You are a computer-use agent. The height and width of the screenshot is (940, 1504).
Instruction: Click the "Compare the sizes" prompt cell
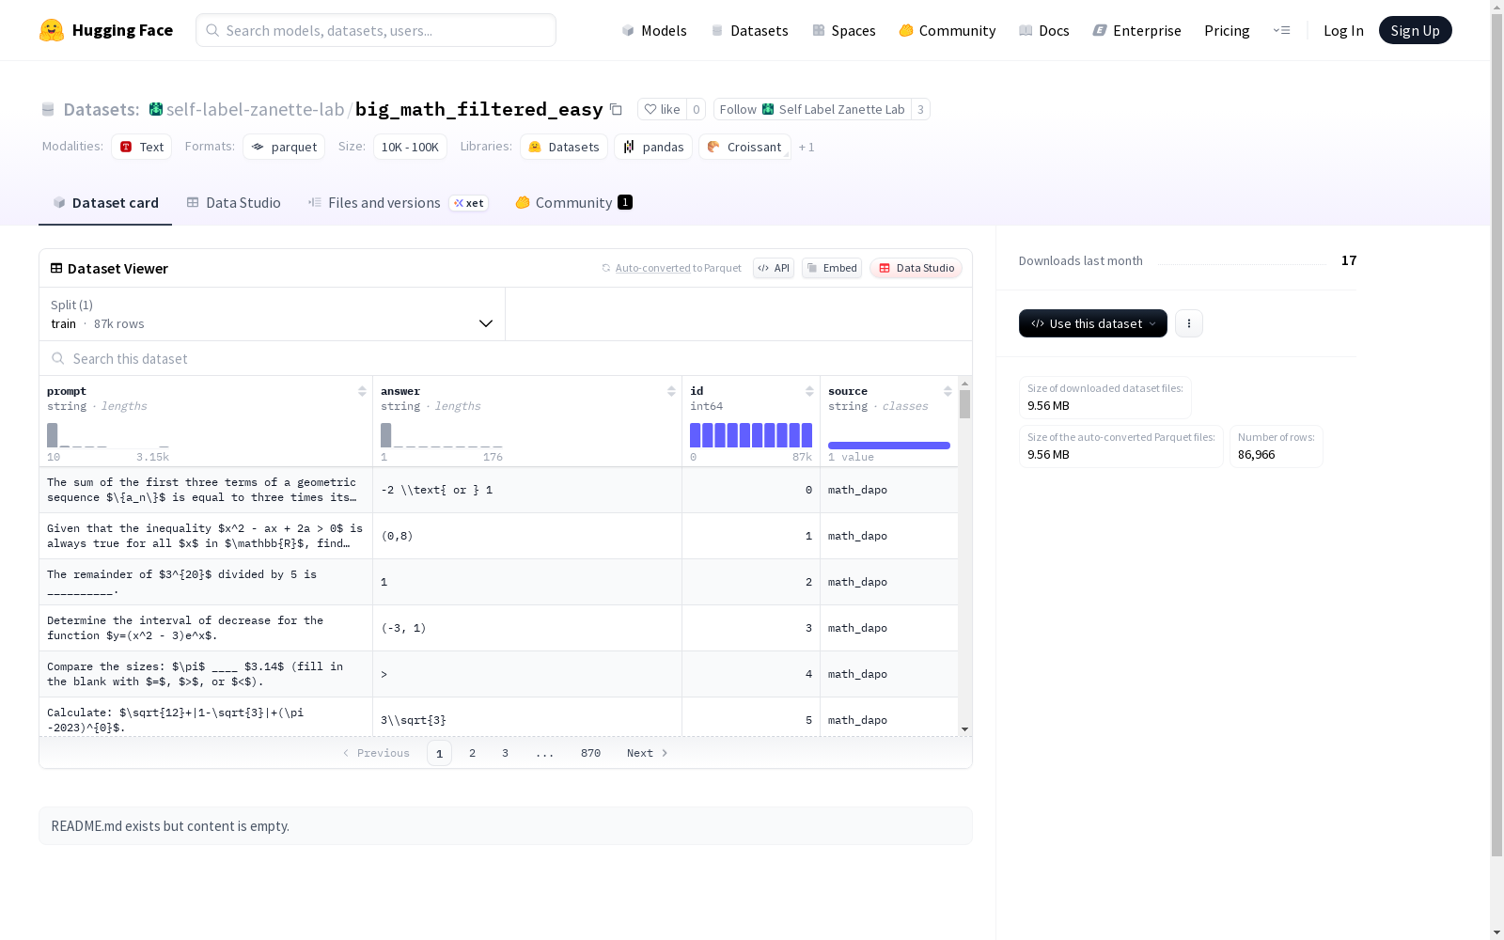(206, 674)
